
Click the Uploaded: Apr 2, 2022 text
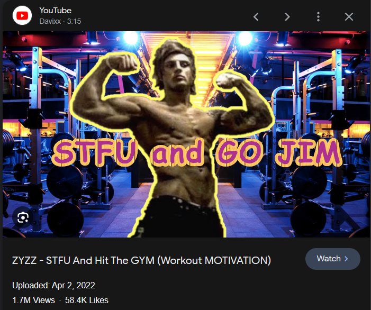point(53,285)
